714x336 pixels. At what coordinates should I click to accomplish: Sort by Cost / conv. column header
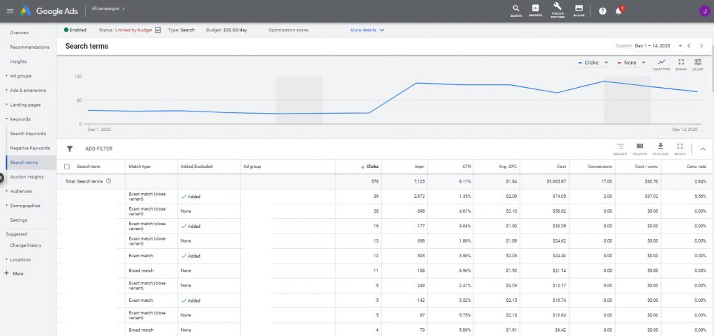click(645, 167)
